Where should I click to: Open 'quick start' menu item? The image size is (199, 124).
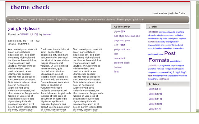click(x=138, y=20)
